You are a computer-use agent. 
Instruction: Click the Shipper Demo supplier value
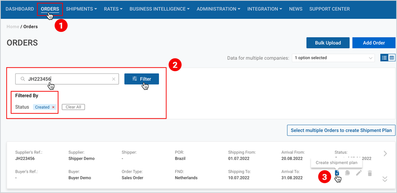(81, 158)
